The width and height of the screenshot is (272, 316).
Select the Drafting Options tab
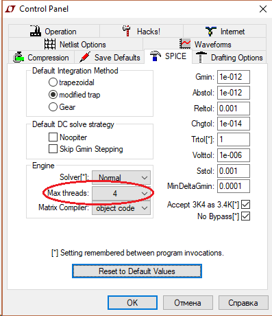pos(230,58)
